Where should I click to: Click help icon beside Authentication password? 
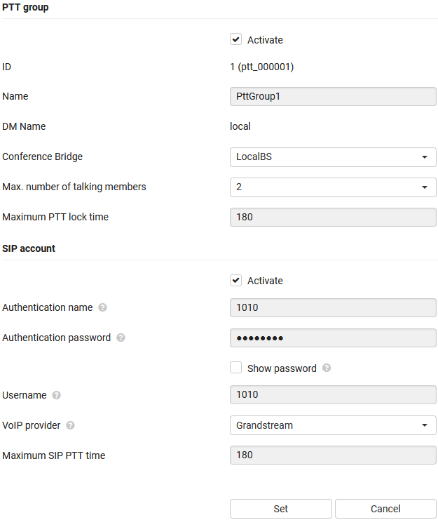pos(121,338)
